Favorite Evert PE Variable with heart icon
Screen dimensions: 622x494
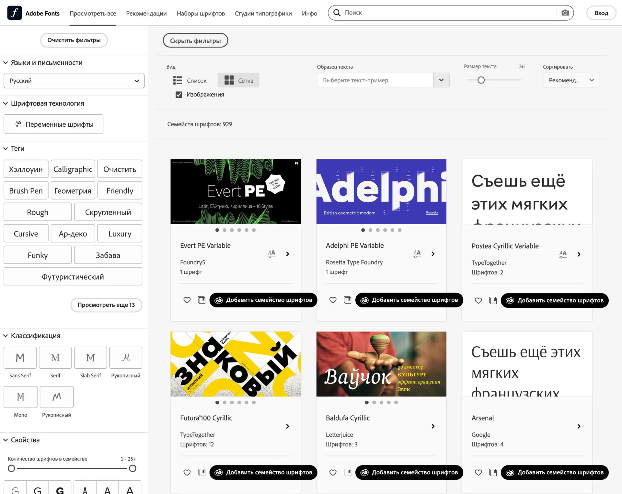(187, 300)
